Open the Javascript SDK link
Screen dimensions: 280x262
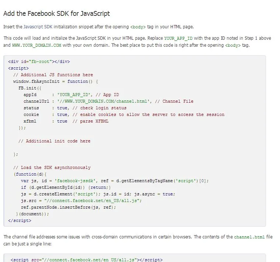click(38, 27)
